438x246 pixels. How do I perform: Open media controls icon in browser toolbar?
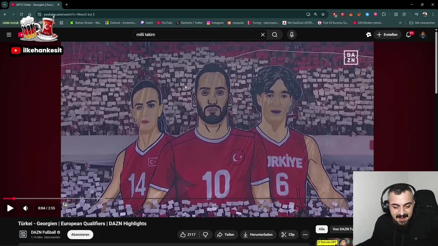click(x=416, y=14)
